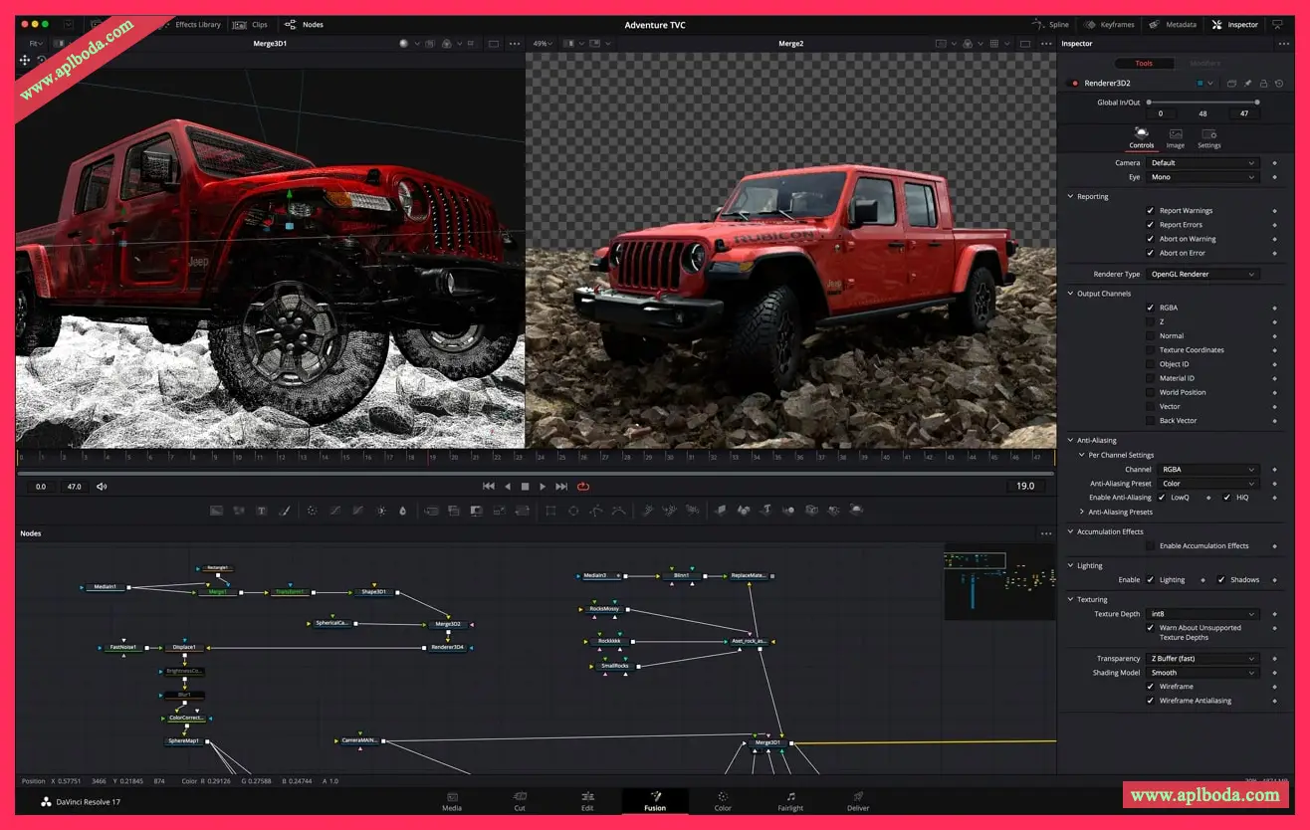
Task: Expand the Anti-Aliasing Presets section
Action: tap(1082, 513)
